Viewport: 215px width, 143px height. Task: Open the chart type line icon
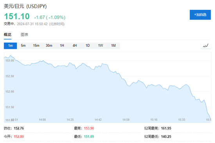[x=206, y=46]
